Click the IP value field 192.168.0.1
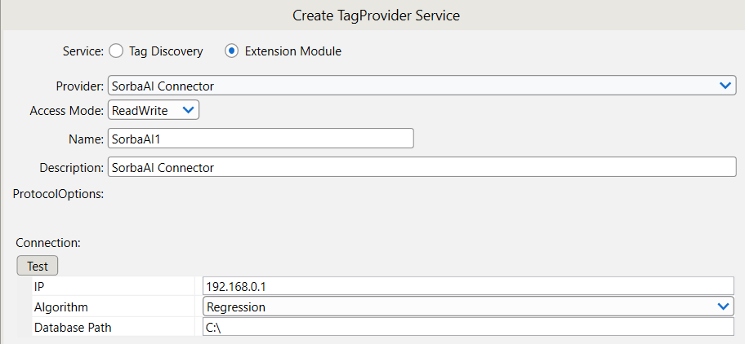 click(469, 286)
